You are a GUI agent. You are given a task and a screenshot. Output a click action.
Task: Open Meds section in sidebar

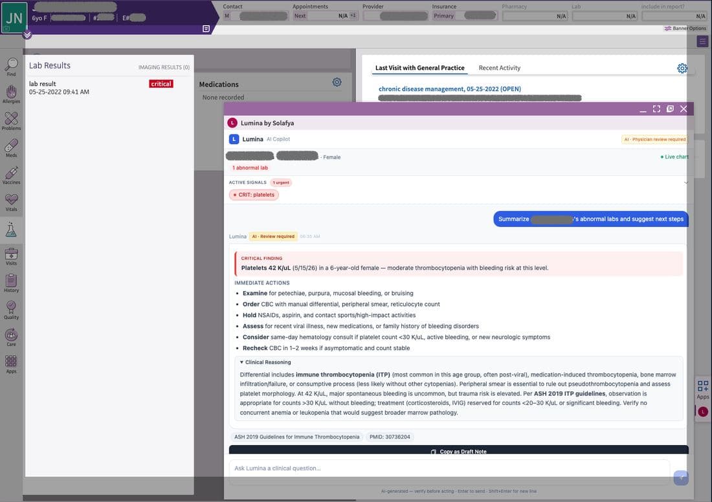pyautogui.click(x=11, y=148)
